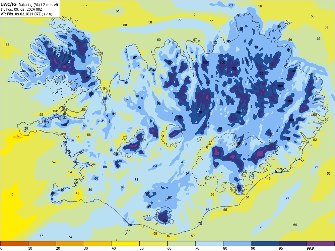Select the 40–50 bright yellow legend swatch
This screenshot has width=335, height=251.
tap(126, 244)
